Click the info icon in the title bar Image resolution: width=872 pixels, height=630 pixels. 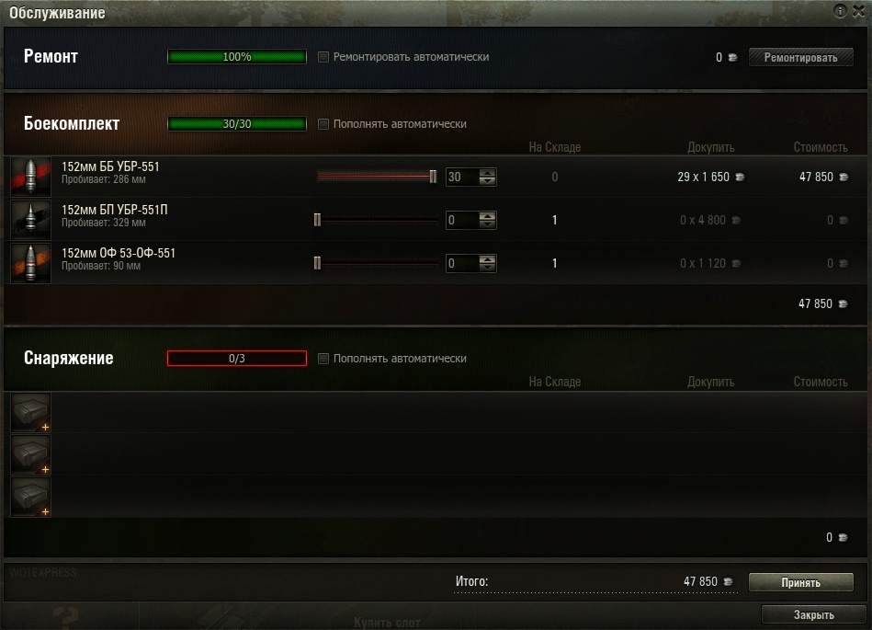tap(839, 10)
